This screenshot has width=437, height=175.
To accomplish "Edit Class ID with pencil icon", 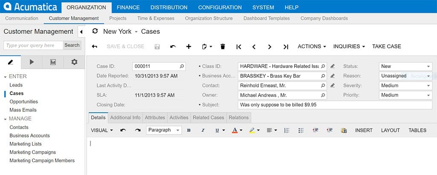I will coord(332,66).
